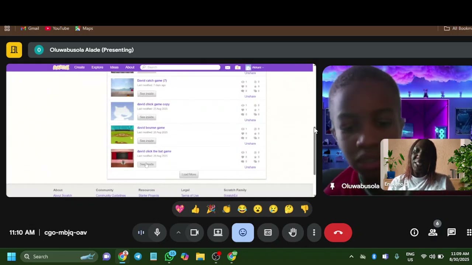Image resolution: width=472 pixels, height=265 pixels.
Task: Click the Scratch logo
Action: [61, 67]
